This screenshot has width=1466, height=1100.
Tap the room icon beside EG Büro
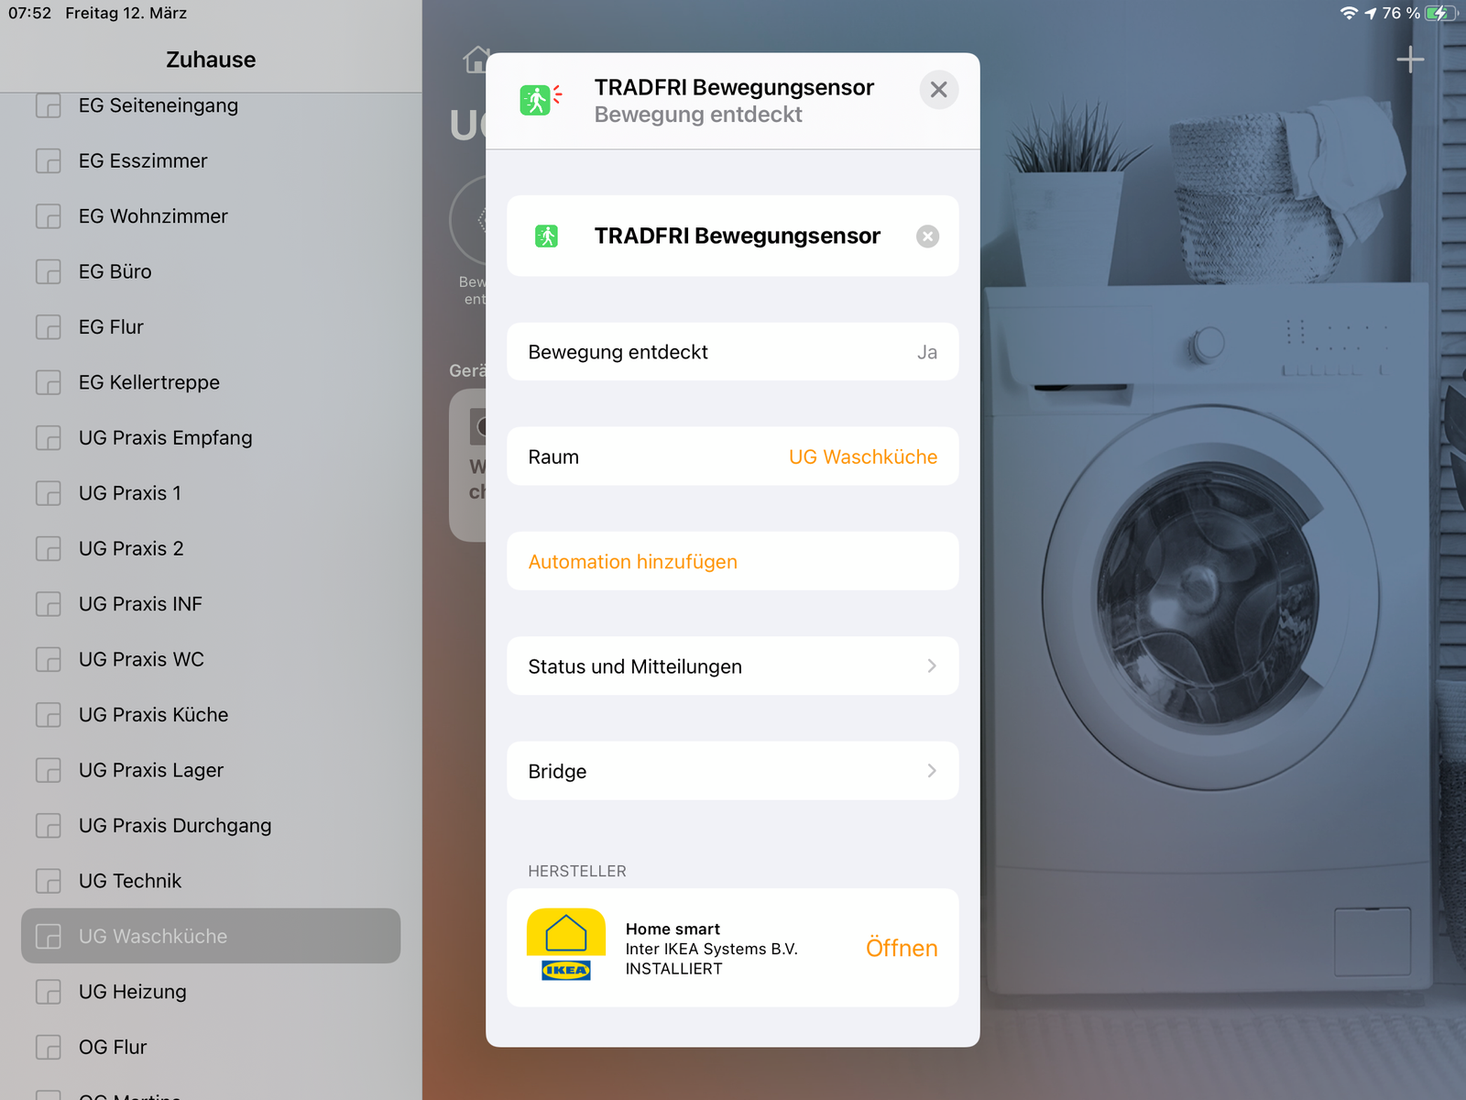tap(49, 272)
